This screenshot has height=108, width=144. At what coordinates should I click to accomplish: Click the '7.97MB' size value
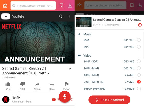click(130, 82)
